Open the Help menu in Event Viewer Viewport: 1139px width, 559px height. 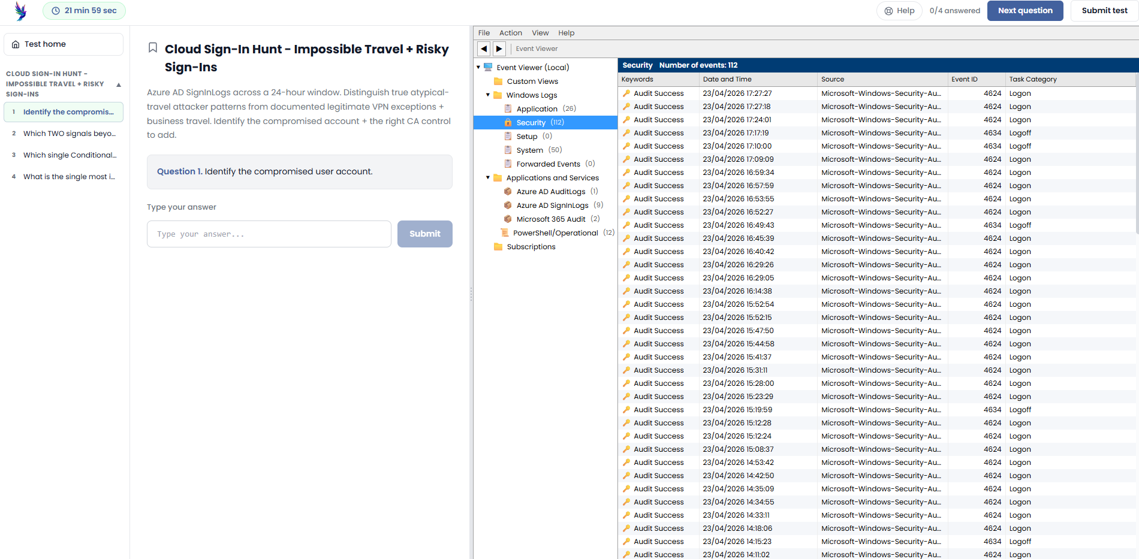[567, 33]
